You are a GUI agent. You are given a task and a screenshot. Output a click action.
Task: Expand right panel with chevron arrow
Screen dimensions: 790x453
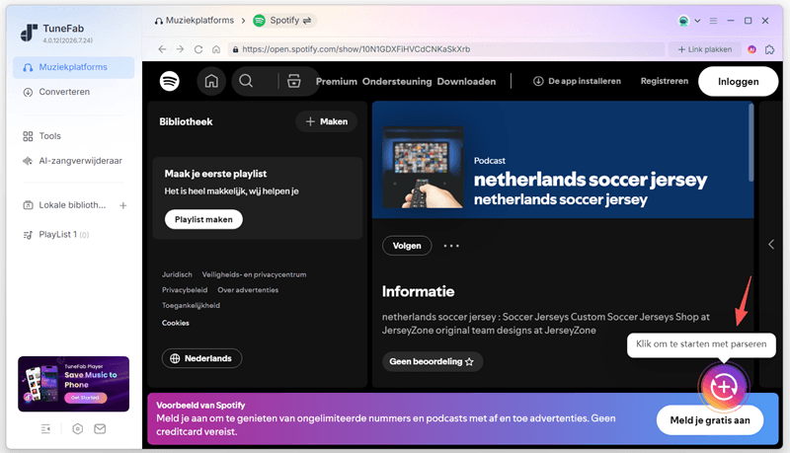pos(771,244)
